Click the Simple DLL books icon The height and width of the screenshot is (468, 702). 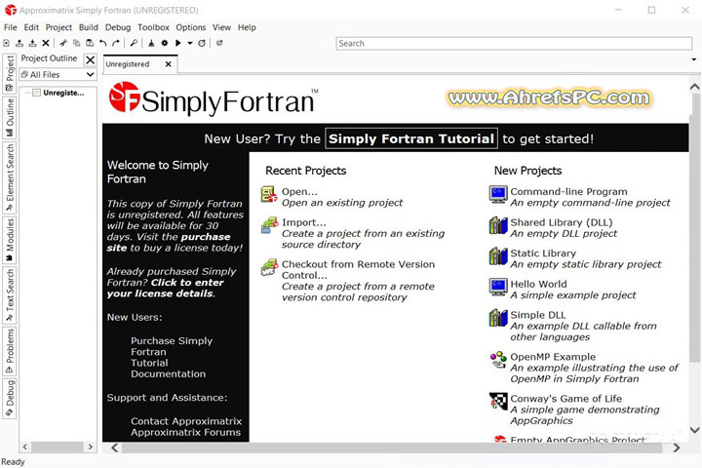pos(498,318)
